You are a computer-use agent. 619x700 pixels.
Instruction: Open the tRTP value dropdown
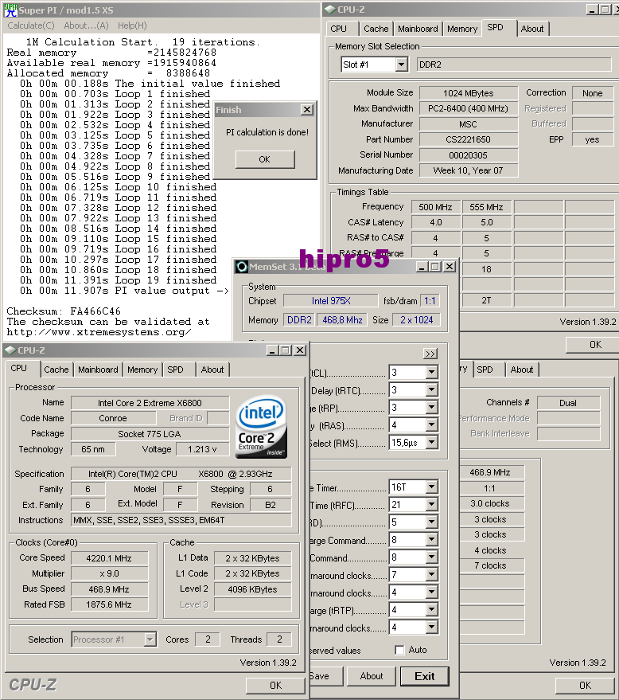[431, 610]
